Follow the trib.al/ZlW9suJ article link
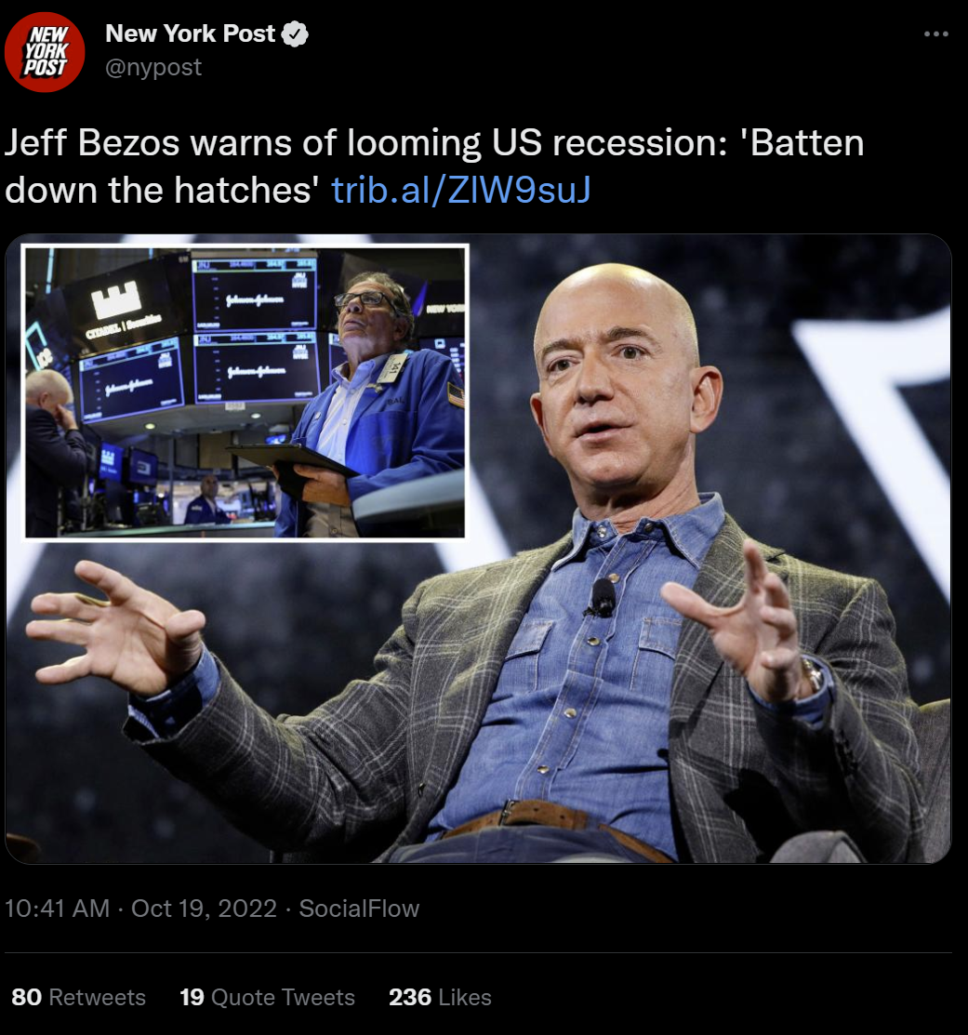 tap(460, 190)
